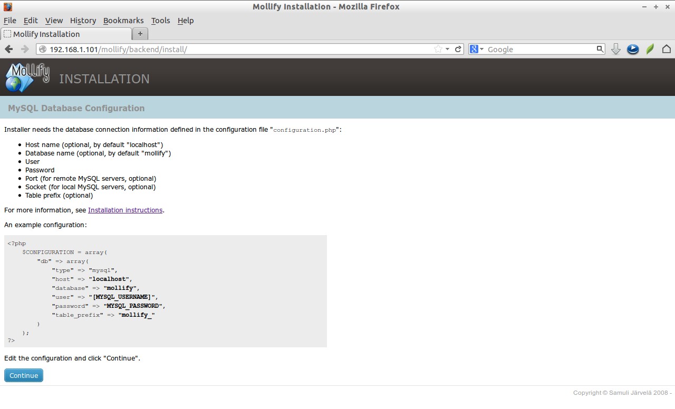Click the search magnifier icon
675x409 pixels.
[600, 49]
